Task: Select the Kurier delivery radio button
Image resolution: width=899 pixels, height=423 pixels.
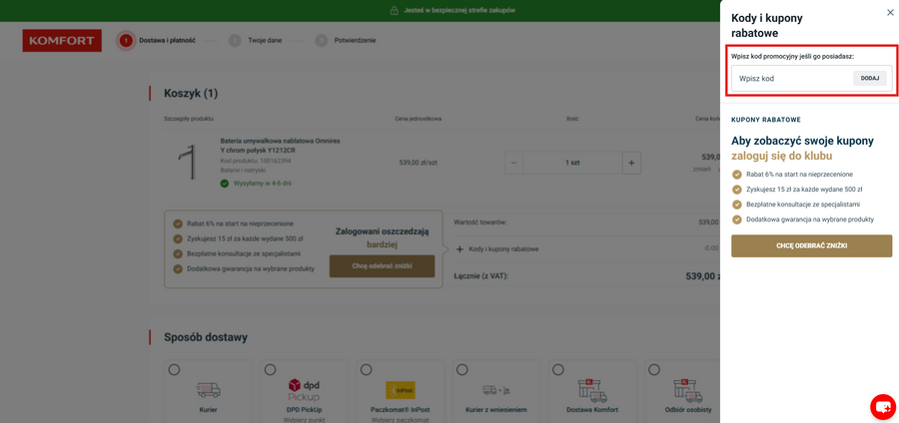Action: [x=174, y=370]
